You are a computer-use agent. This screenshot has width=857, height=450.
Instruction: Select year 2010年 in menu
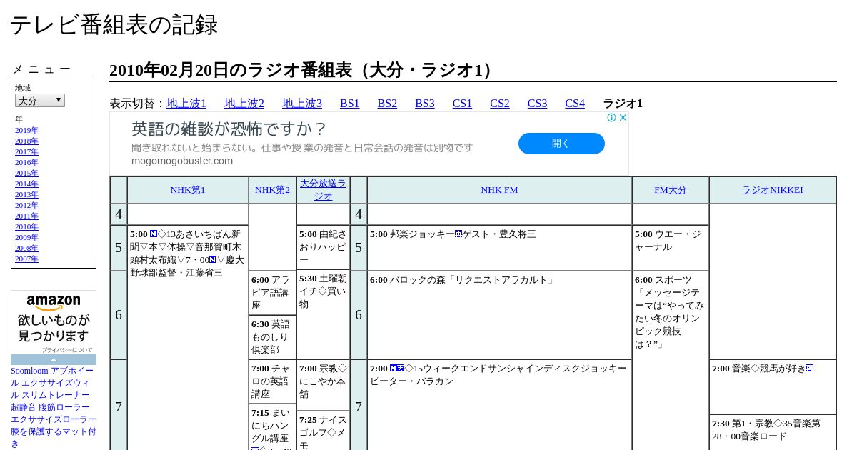(26, 227)
